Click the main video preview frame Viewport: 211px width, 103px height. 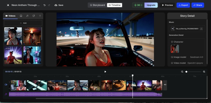[x=105, y=39]
